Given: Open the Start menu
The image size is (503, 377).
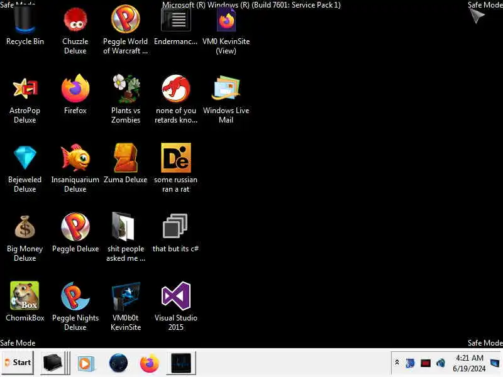Looking at the screenshot, I should click(x=18, y=363).
